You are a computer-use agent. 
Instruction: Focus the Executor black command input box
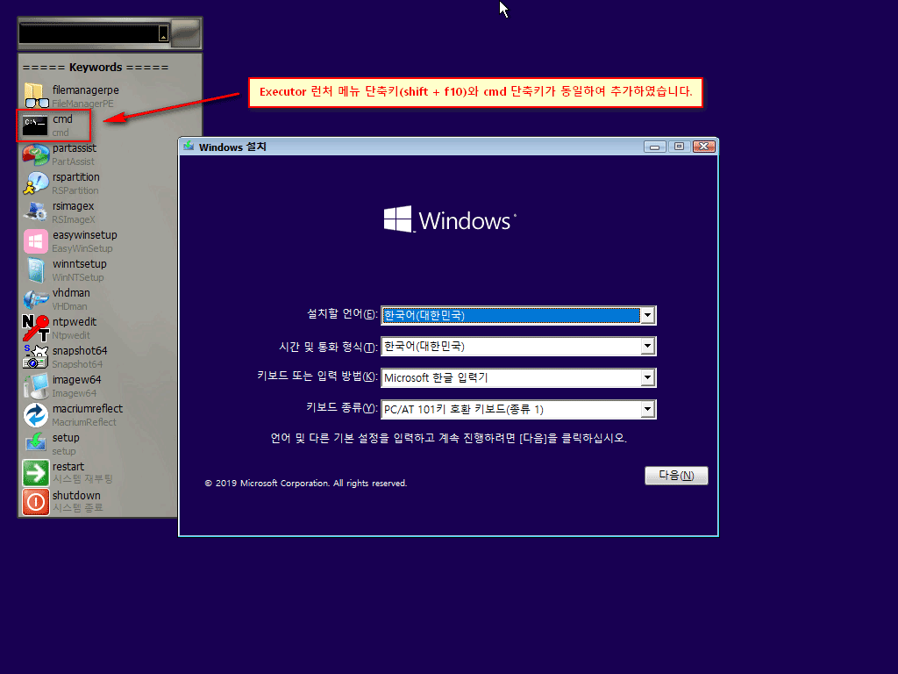[89, 34]
